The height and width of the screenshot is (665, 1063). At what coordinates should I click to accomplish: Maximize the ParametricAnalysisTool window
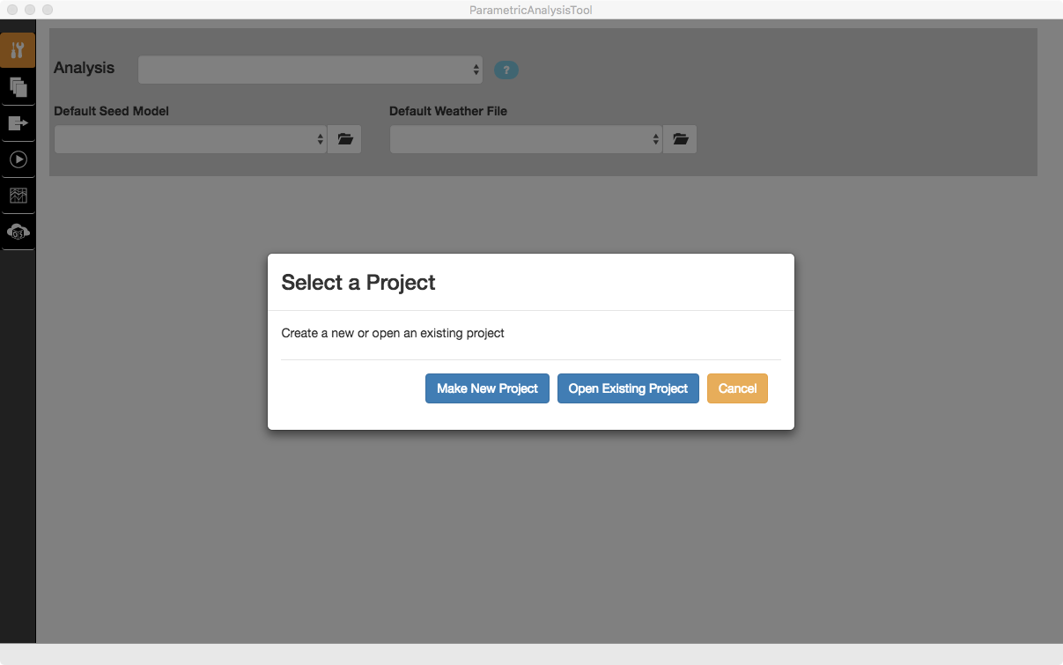[48, 10]
